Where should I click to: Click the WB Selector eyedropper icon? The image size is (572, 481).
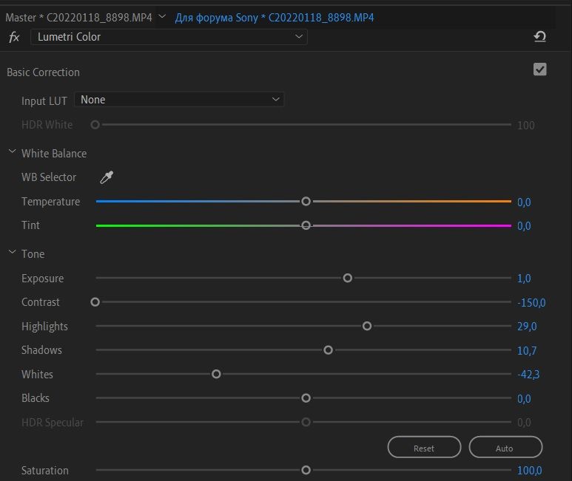[x=107, y=177]
